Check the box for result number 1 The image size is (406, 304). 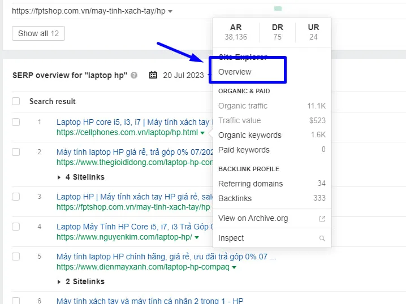pyautogui.click(x=16, y=122)
